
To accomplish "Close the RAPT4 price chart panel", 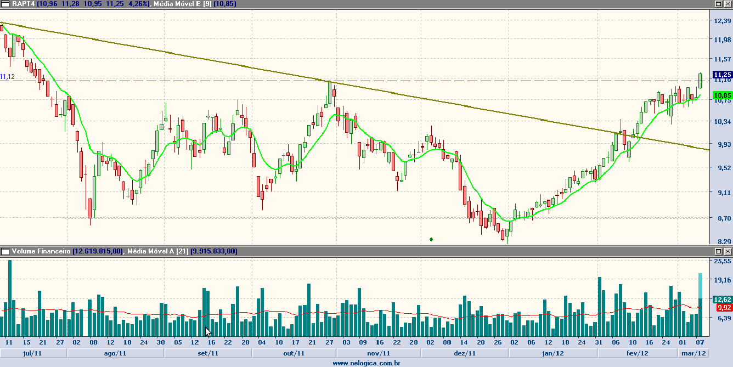I will tap(727, 3).
